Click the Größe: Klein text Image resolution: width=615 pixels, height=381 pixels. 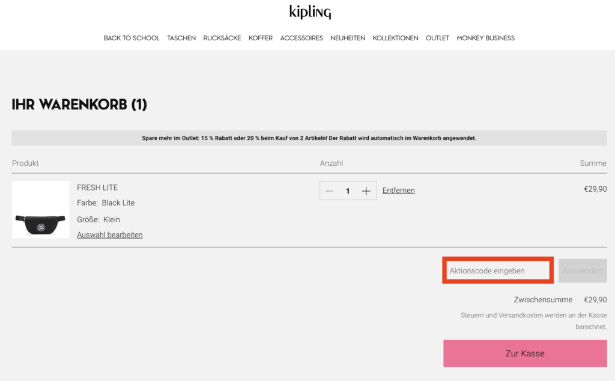(98, 219)
